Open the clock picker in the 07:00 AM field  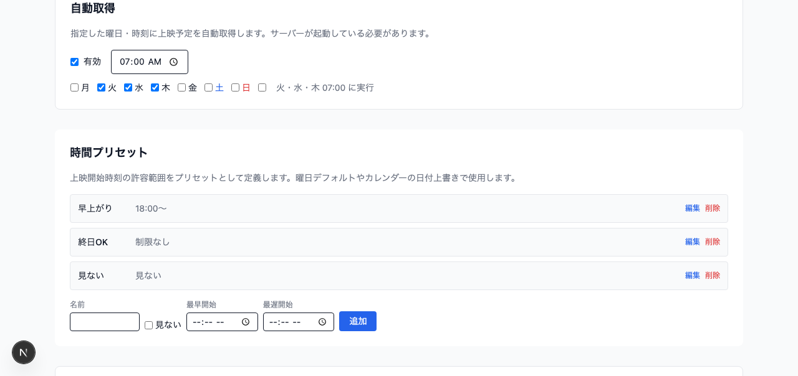(x=173, y=62)
